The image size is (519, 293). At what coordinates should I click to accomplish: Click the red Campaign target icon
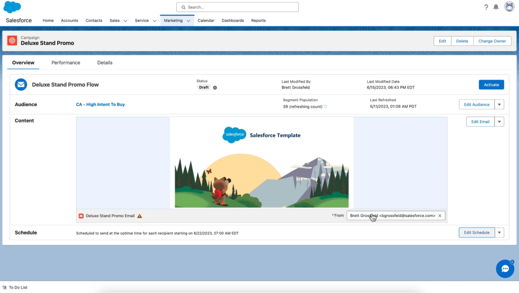pos(12,40)
